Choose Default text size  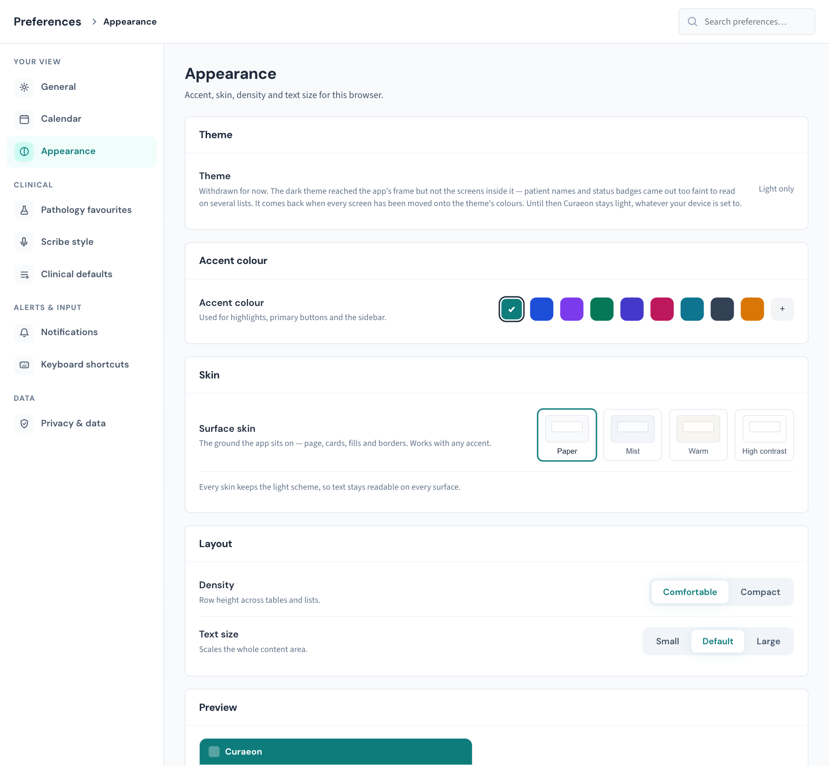718,641
